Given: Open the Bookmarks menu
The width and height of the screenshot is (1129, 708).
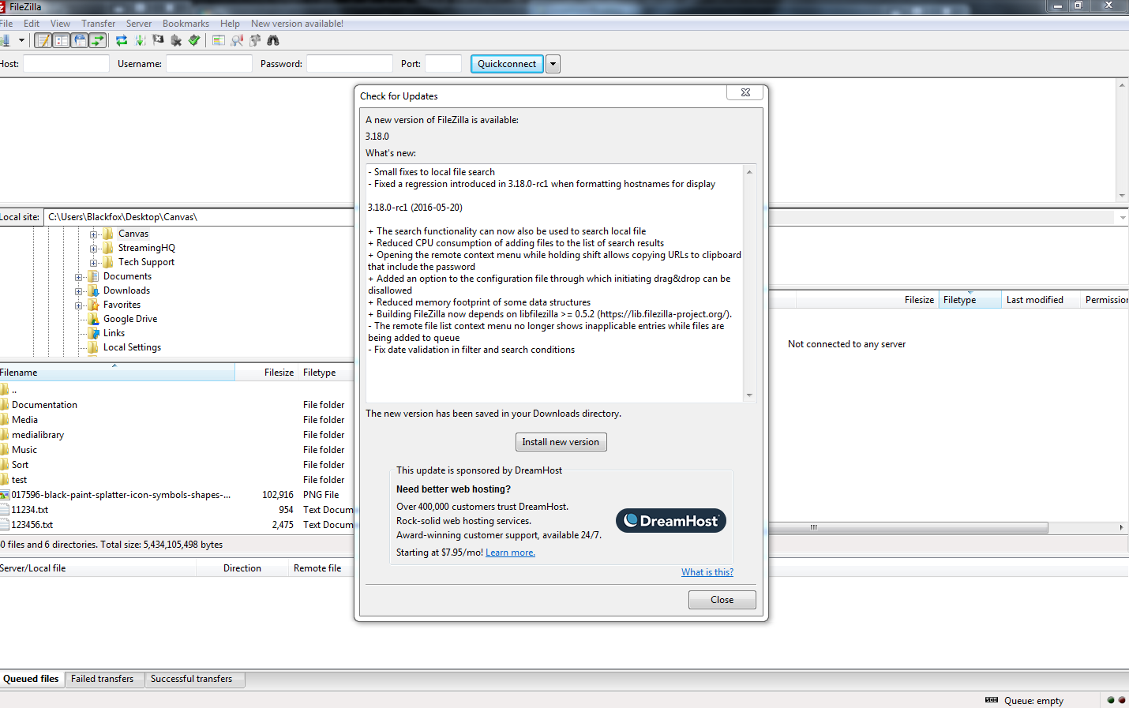Looking at the screenshot, I should pos(186,24).
